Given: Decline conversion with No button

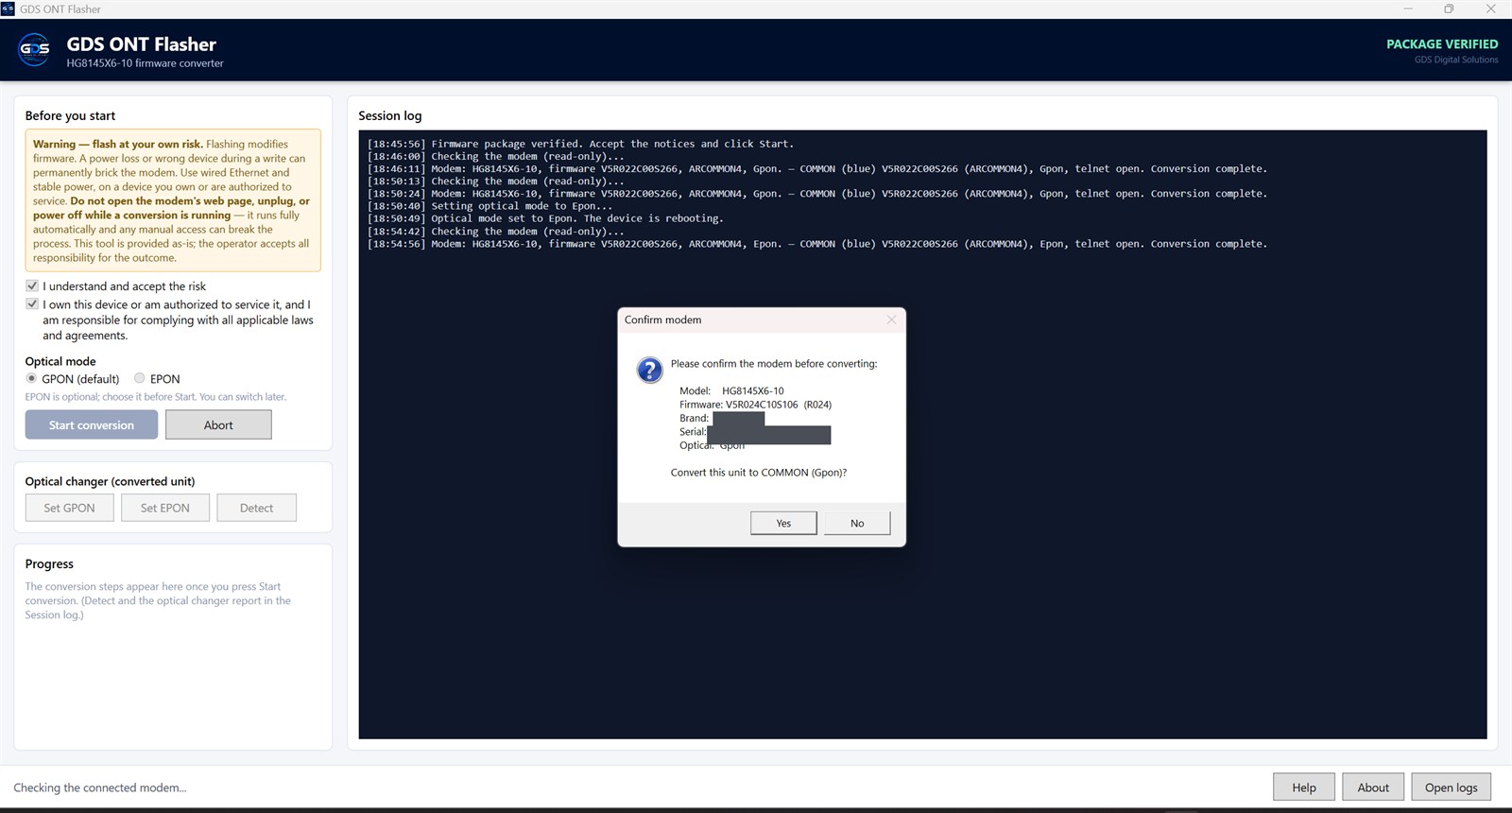Looking at the screenshot, I should [x=857, y=523].
